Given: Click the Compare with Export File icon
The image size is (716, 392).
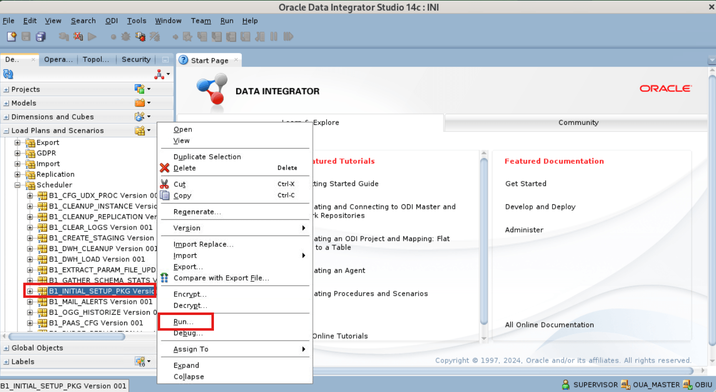Looking at the screenshot, I should pyautogui.click(x=164, y=278).
